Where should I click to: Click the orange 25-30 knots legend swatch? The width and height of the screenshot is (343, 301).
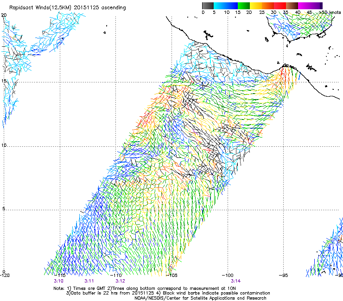tap(268, 6)
